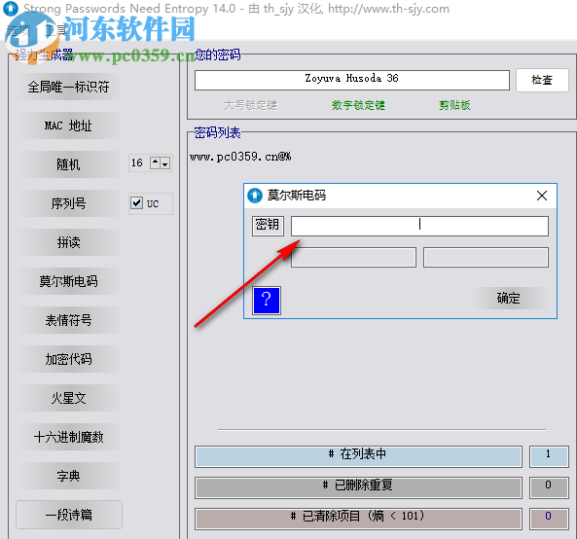
Task: Click the 十六进制魔数 button
Action: tap(69, 437)
